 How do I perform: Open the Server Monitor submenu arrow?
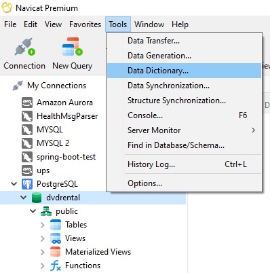254,130
